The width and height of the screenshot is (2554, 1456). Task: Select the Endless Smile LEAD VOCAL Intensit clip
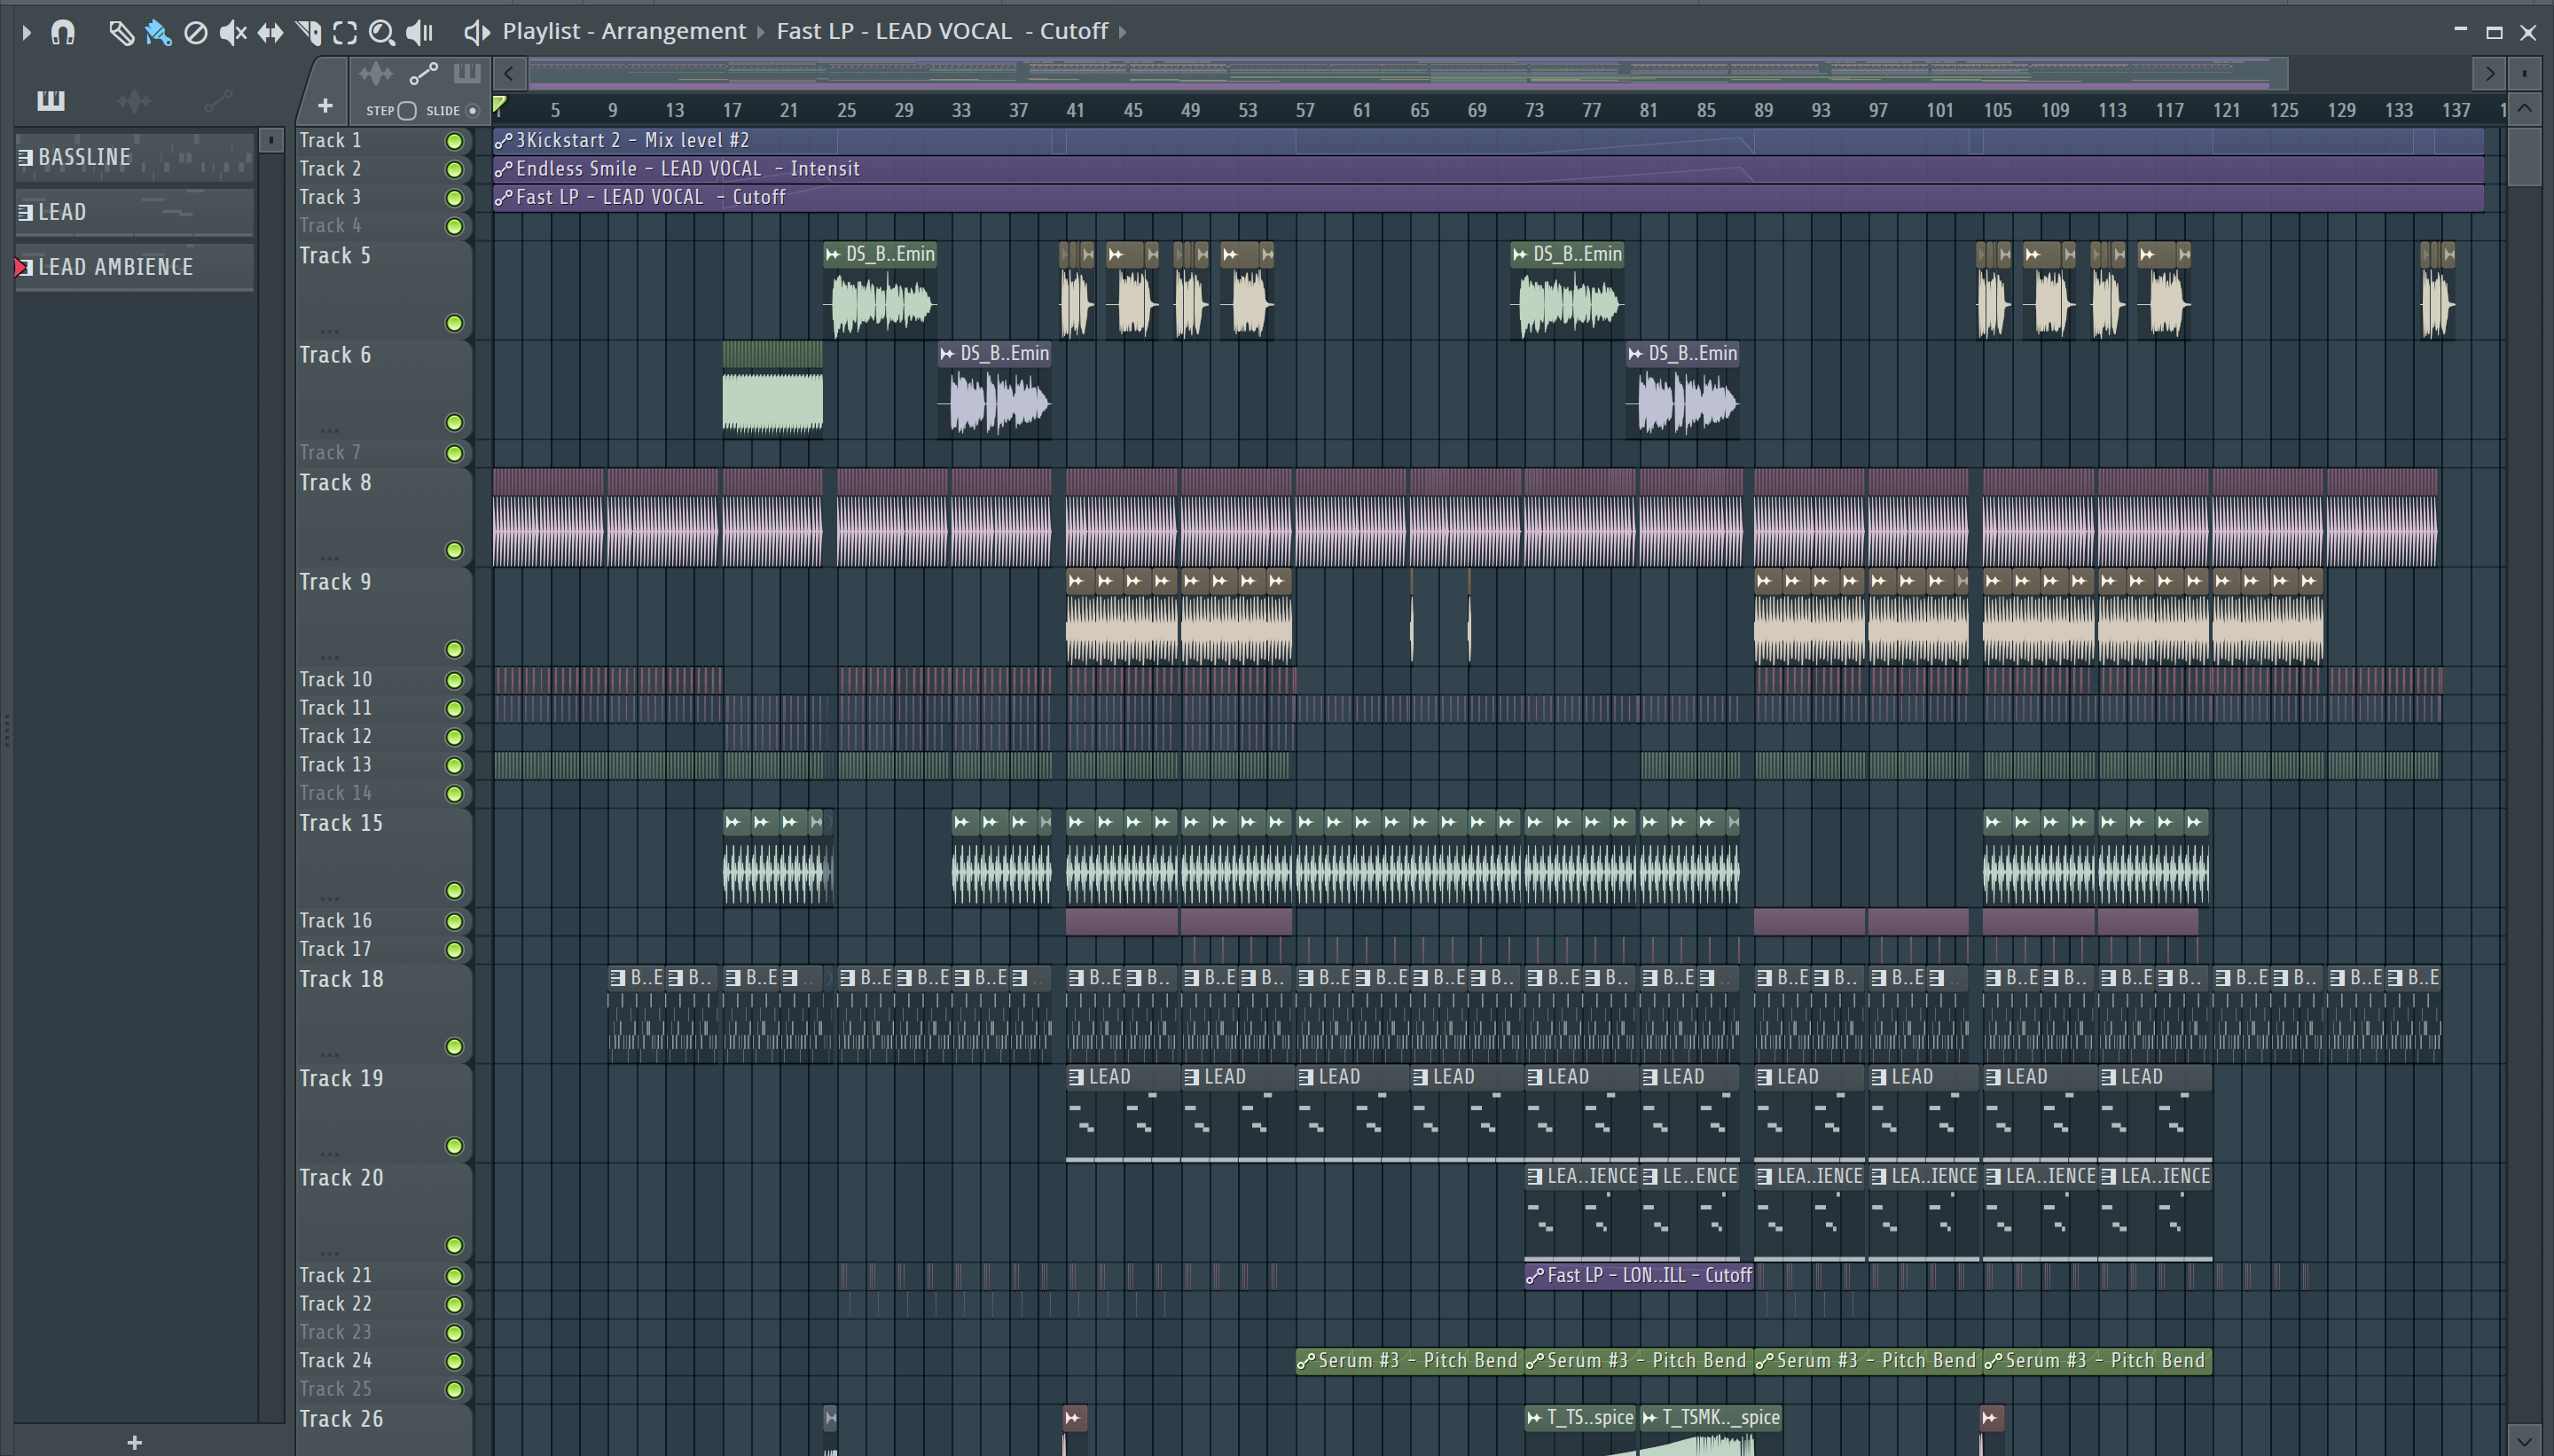[1489, 169]
